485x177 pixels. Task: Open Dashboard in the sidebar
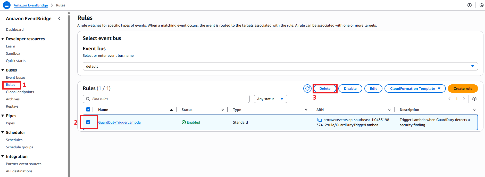[15, 29]
